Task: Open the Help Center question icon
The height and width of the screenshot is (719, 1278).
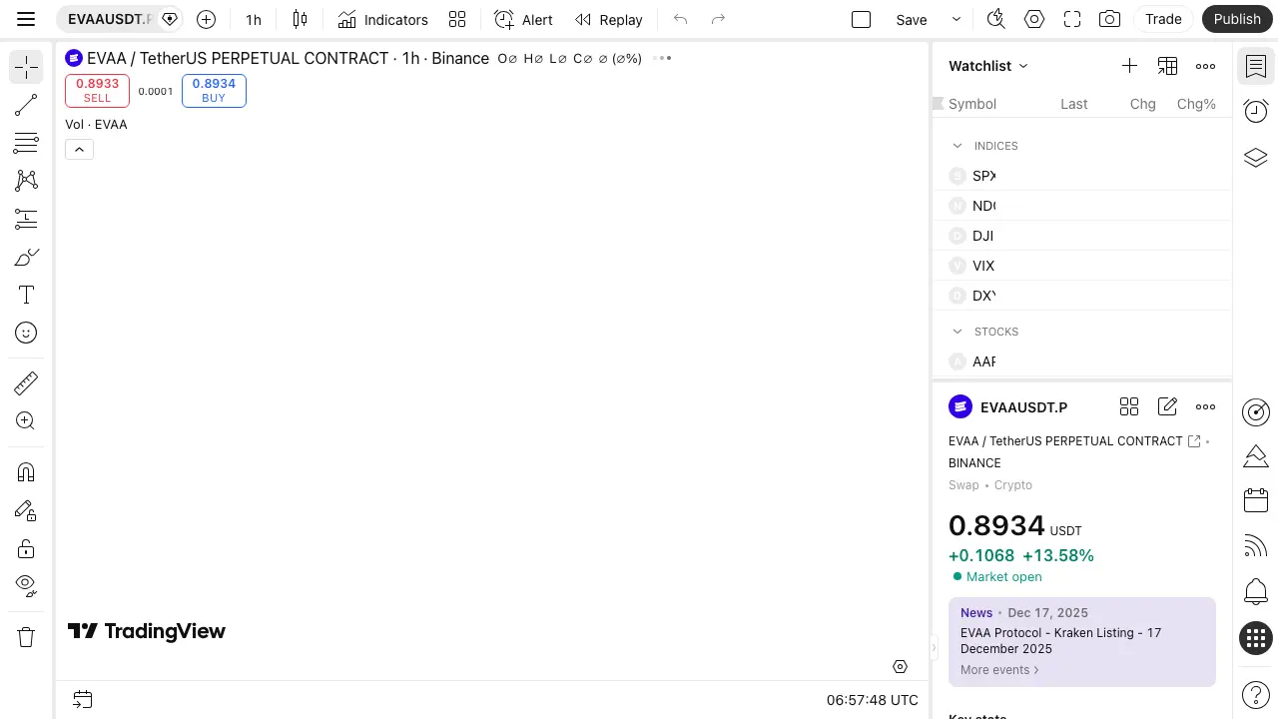Action: [x=1256, y=695]
